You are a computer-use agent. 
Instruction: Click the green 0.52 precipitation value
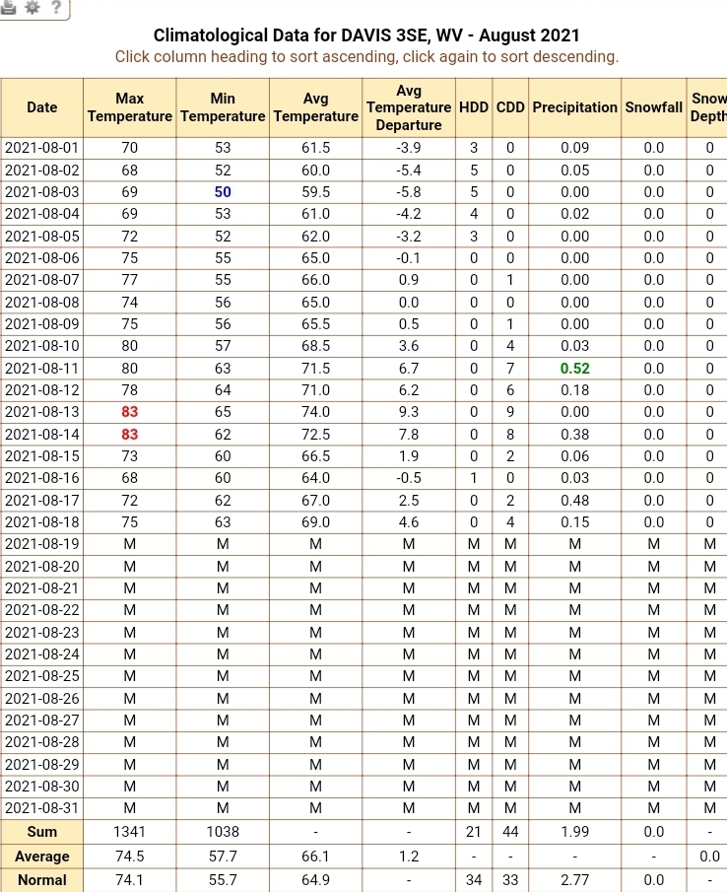point(574,369)
